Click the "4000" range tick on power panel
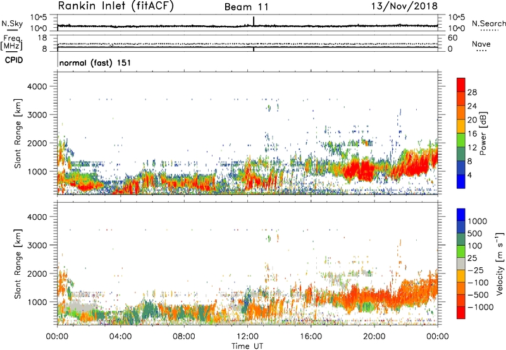Screen dimensions: 506x350 point(37,87)
